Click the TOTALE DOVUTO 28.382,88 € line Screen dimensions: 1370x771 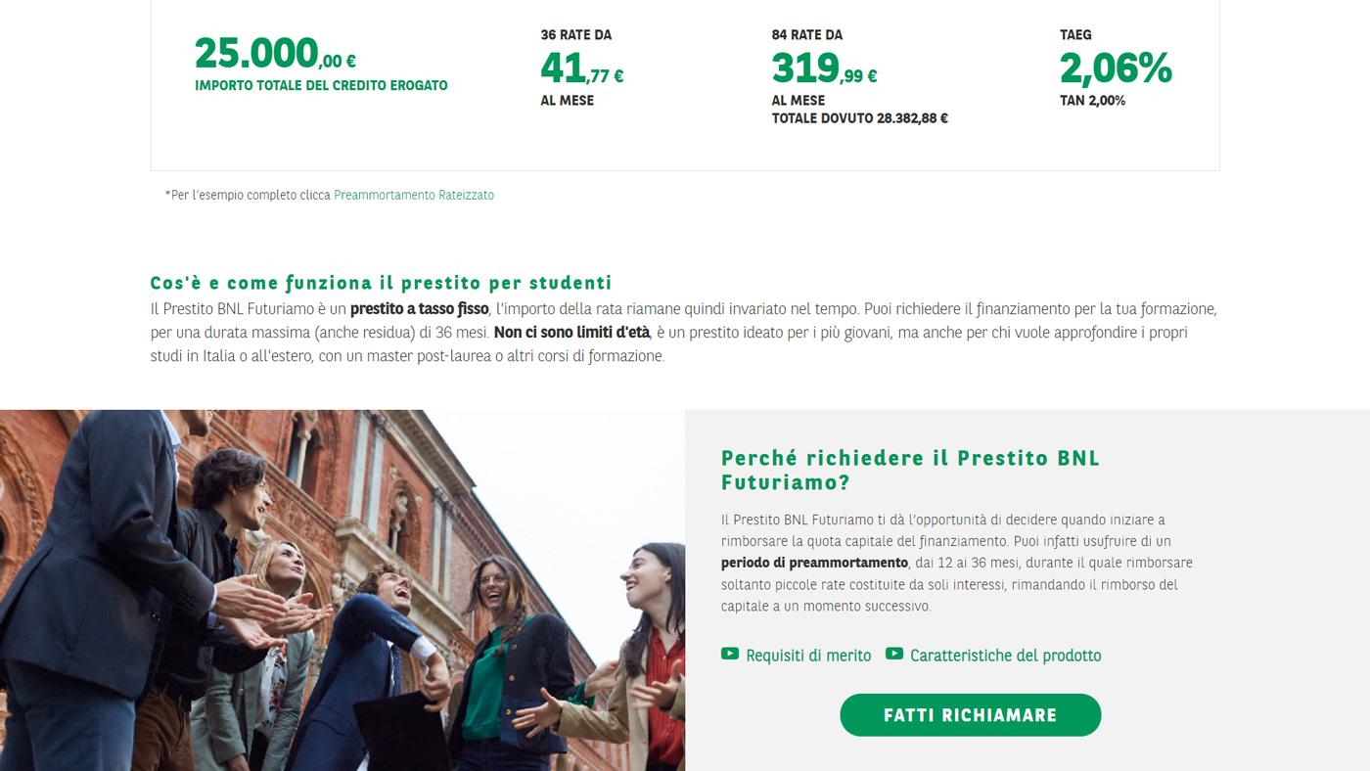859,118
